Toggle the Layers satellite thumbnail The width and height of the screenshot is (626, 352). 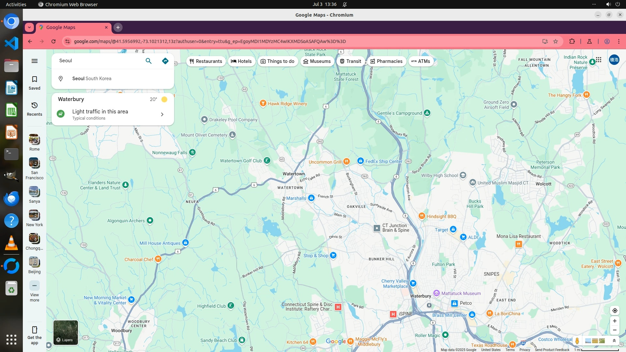click(66, 332)
